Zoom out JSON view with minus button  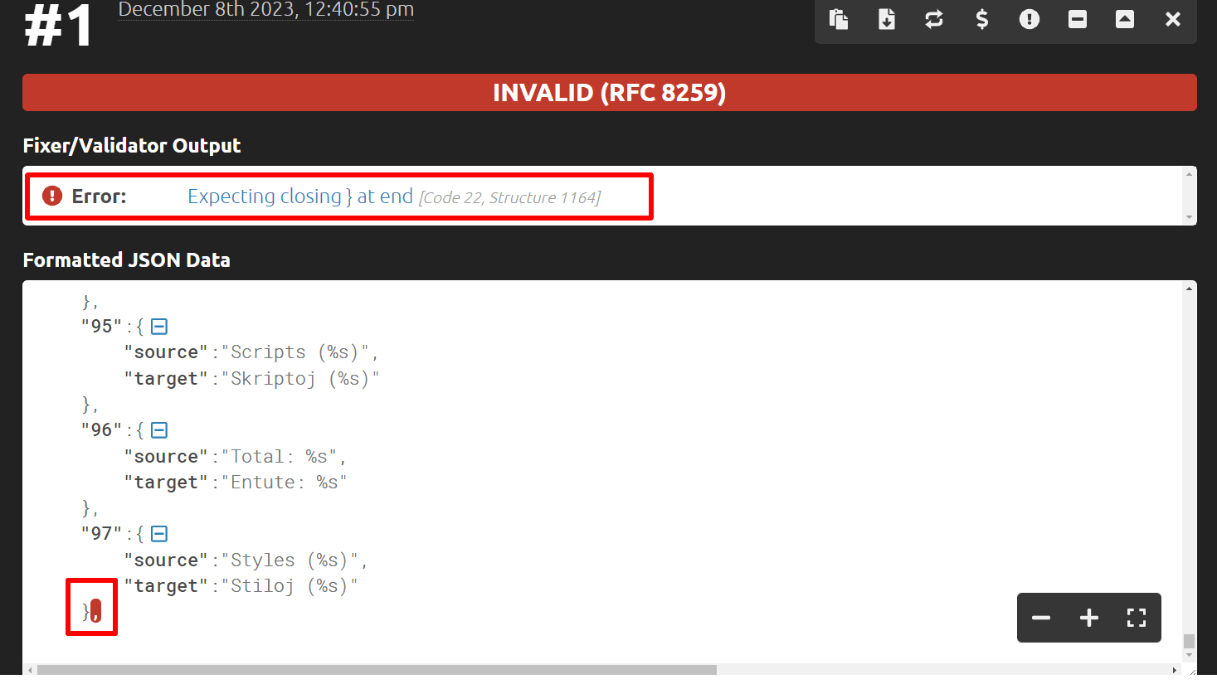tap(1041, 618)
